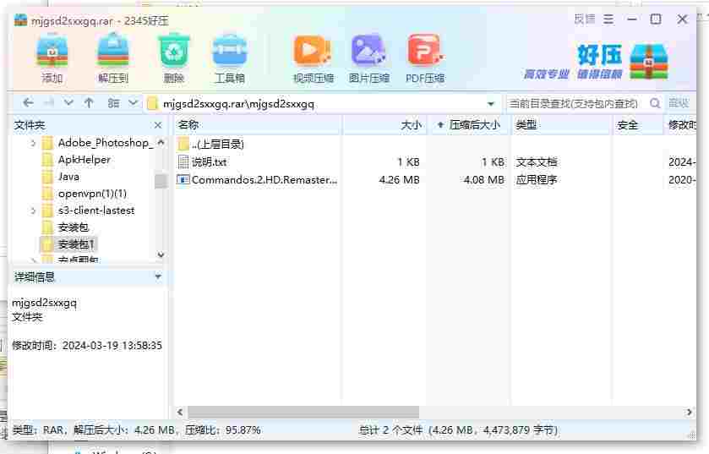Go up one directory level arrow
This screenshot has height=454, width=709.
pos(89,103)
